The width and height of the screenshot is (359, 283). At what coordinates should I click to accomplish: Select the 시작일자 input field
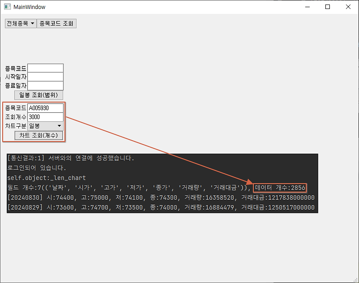click(x=45, y=77)
